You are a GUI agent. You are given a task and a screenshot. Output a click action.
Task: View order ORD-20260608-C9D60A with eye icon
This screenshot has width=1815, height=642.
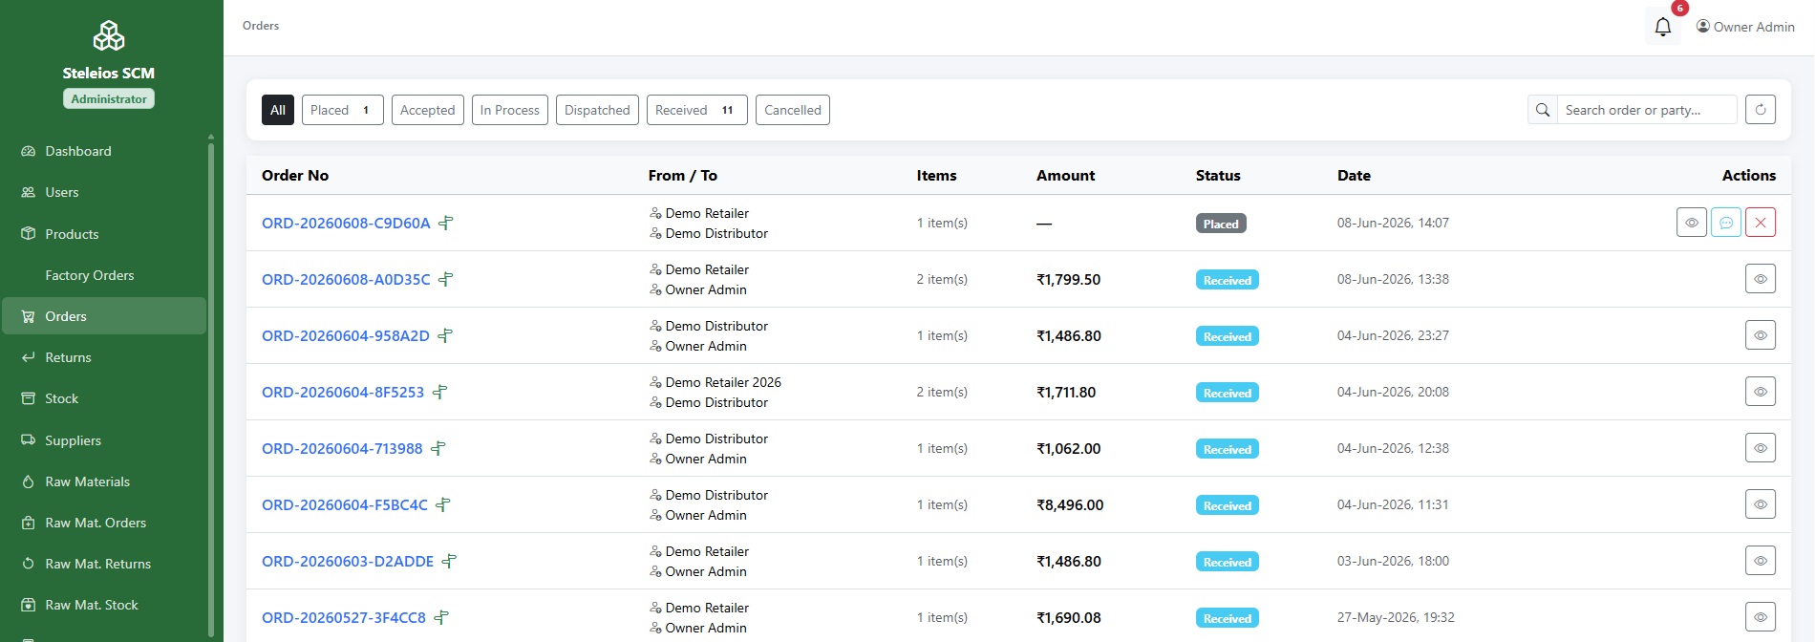click(1692, 223)
